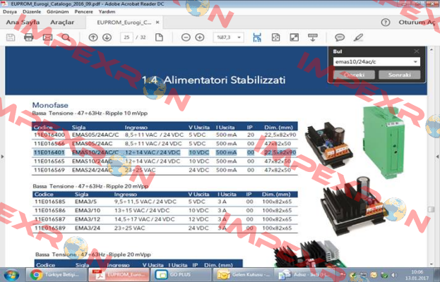The height and width of the screenshot is (282, 440).
Task: Open the Görünüm menu
Action: [x=57, y=12]
